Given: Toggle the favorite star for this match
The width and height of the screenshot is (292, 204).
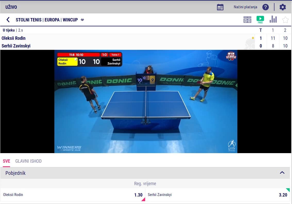Looking at the screenshot, I should (x=285, y=20).
